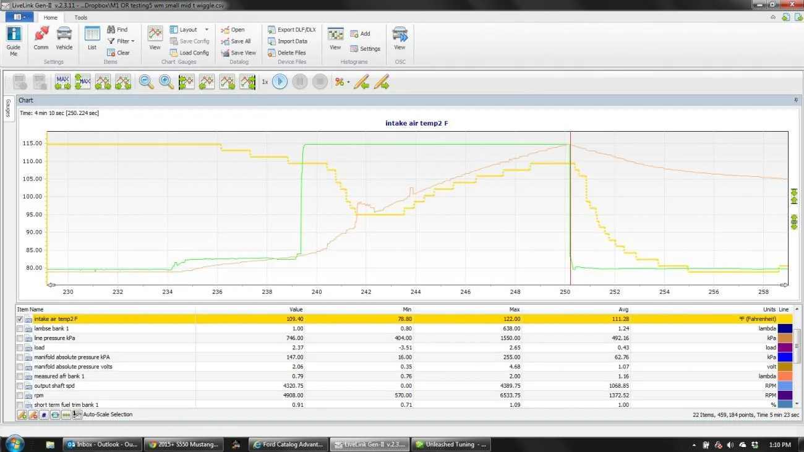Open Histograms View
The width and height of the screenshot is (804, 452).
click(x=335, y=38)
